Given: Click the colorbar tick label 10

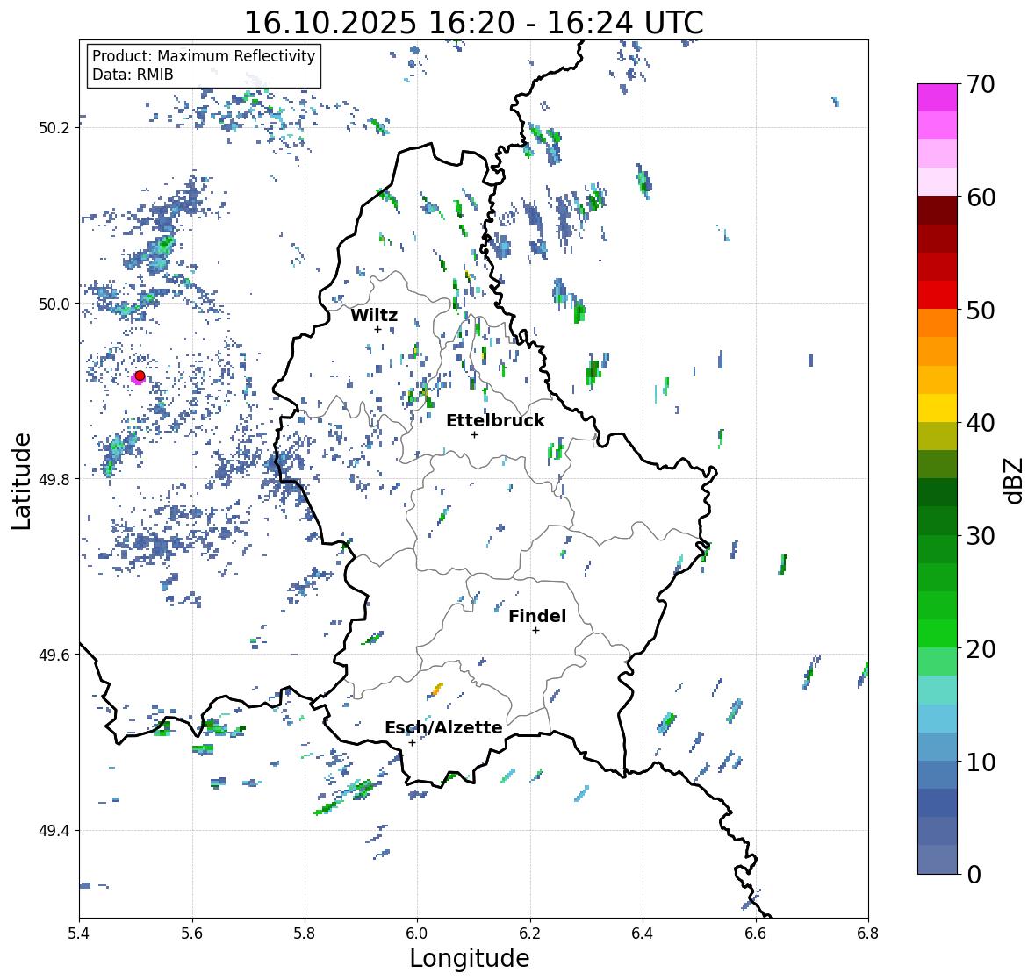Looking at the screenshot, I should point(981,762).
